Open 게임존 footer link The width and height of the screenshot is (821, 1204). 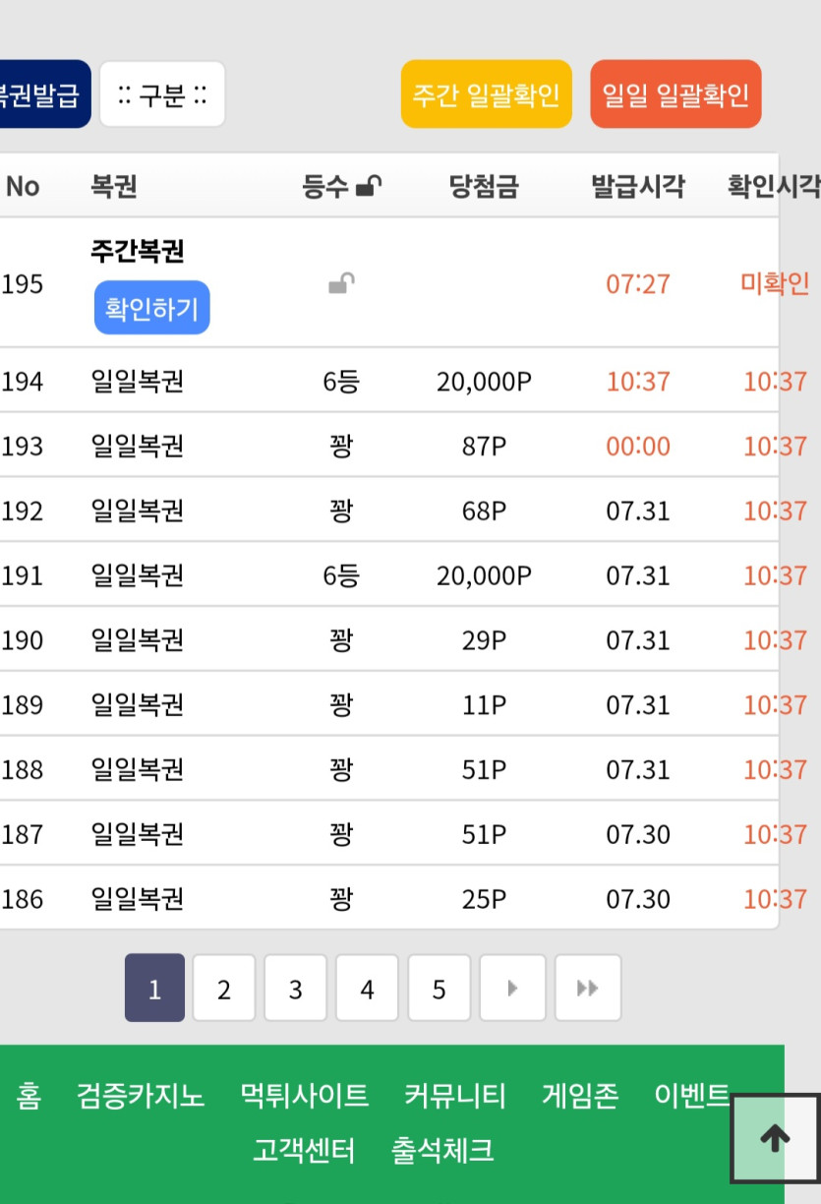tap(580, 1095)
